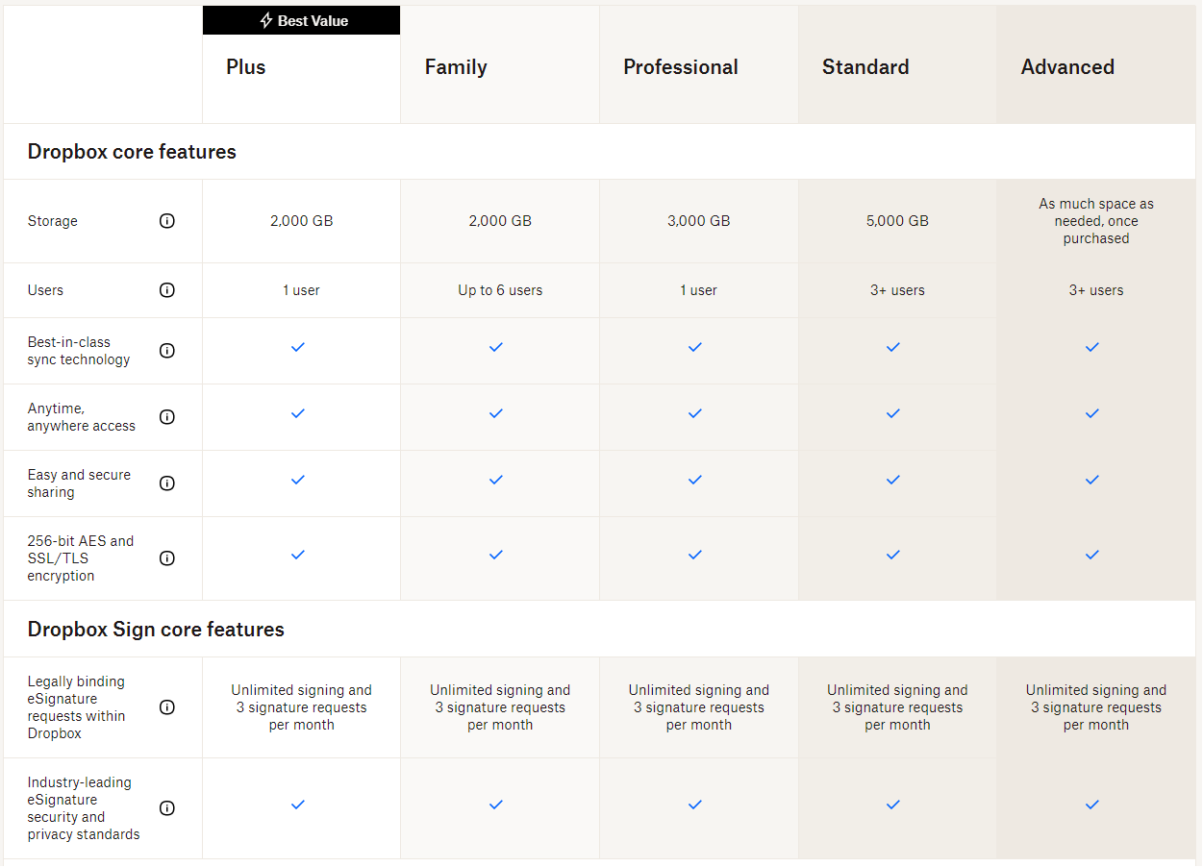The image size is (1203, 867).
Task: Click Plus checkmark in Easy and secure sharing row
Action: point(298,480)
